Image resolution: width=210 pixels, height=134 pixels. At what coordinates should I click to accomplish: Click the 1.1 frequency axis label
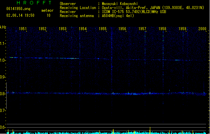pyautogui.click(x=3, y=44)
